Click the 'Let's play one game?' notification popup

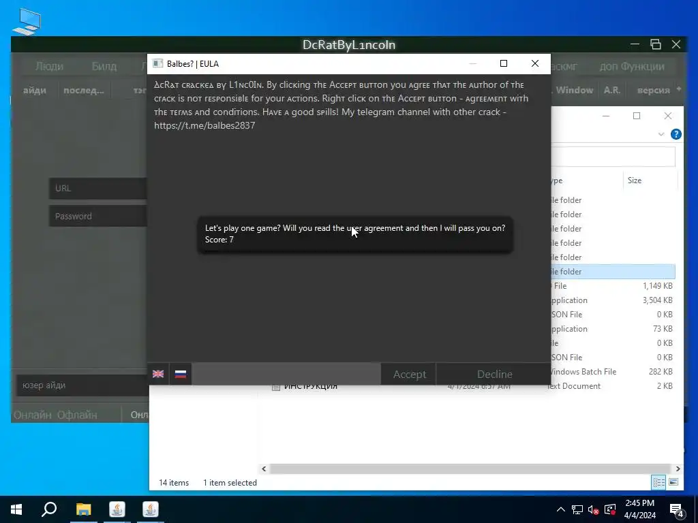[355, 234]
